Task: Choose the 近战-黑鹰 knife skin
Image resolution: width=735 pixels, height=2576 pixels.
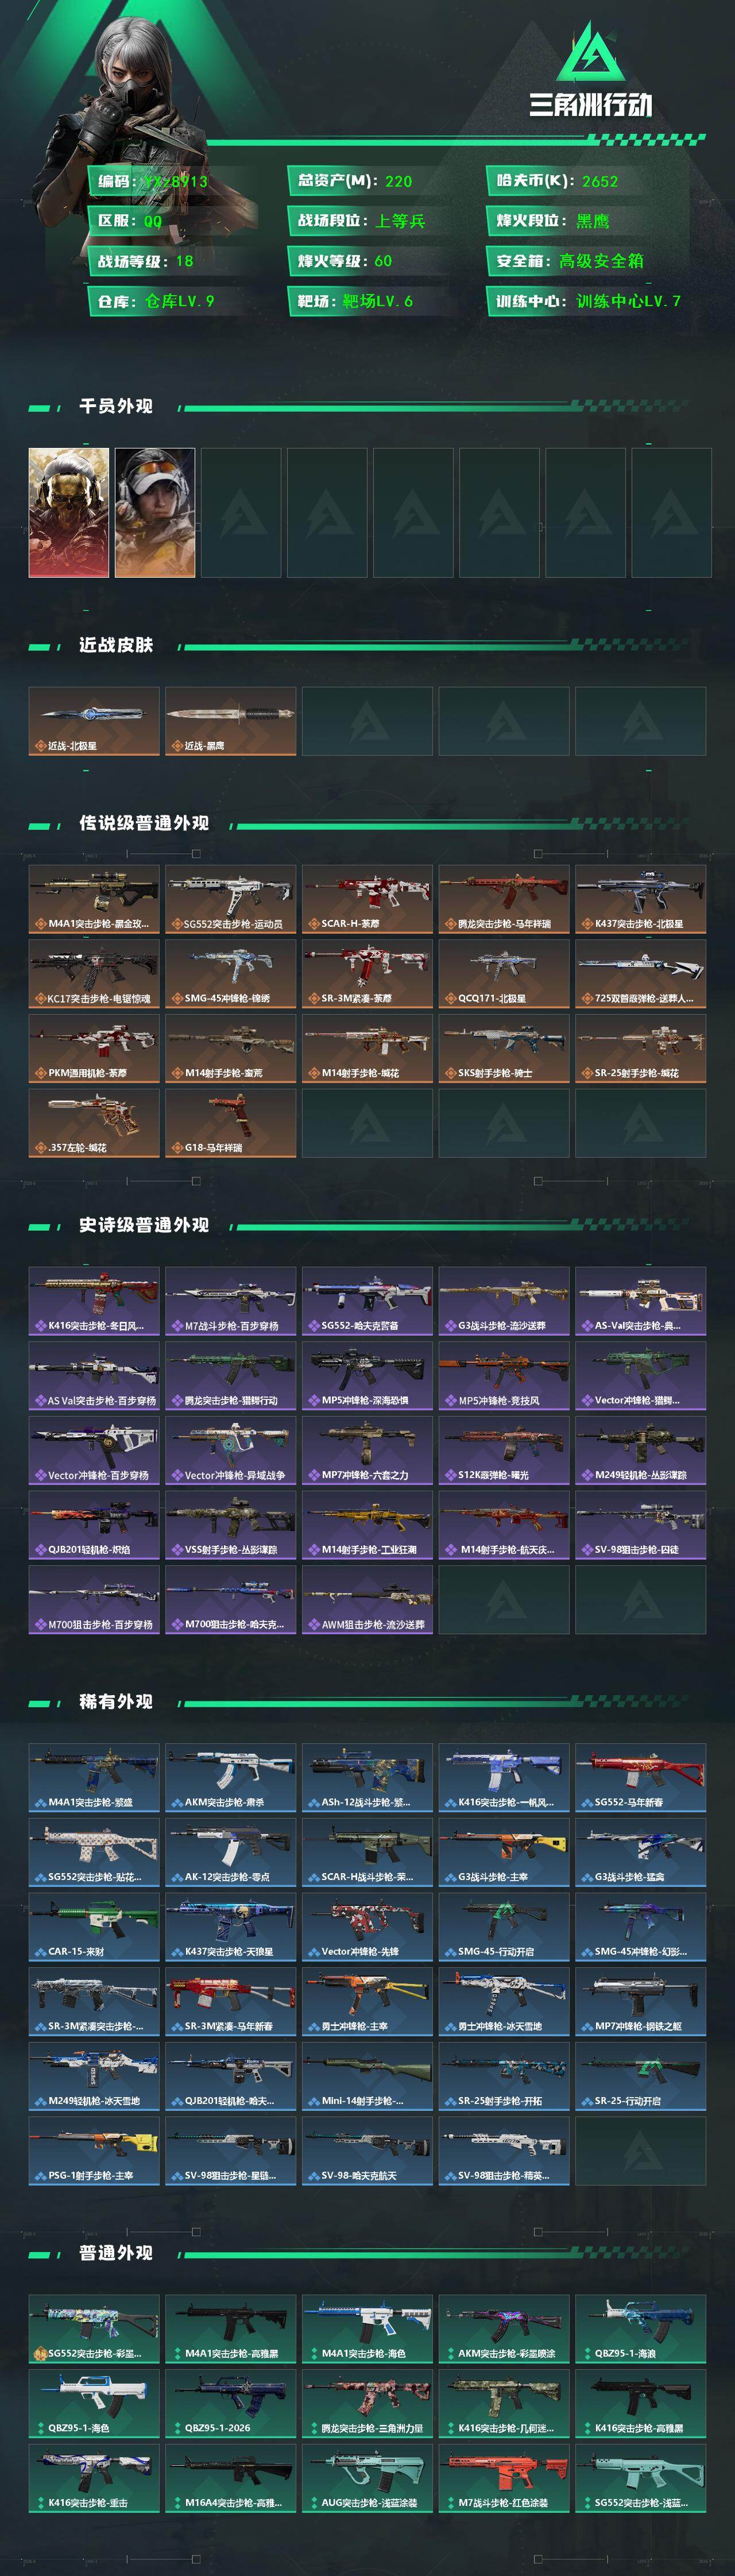Action: point(230,720)
